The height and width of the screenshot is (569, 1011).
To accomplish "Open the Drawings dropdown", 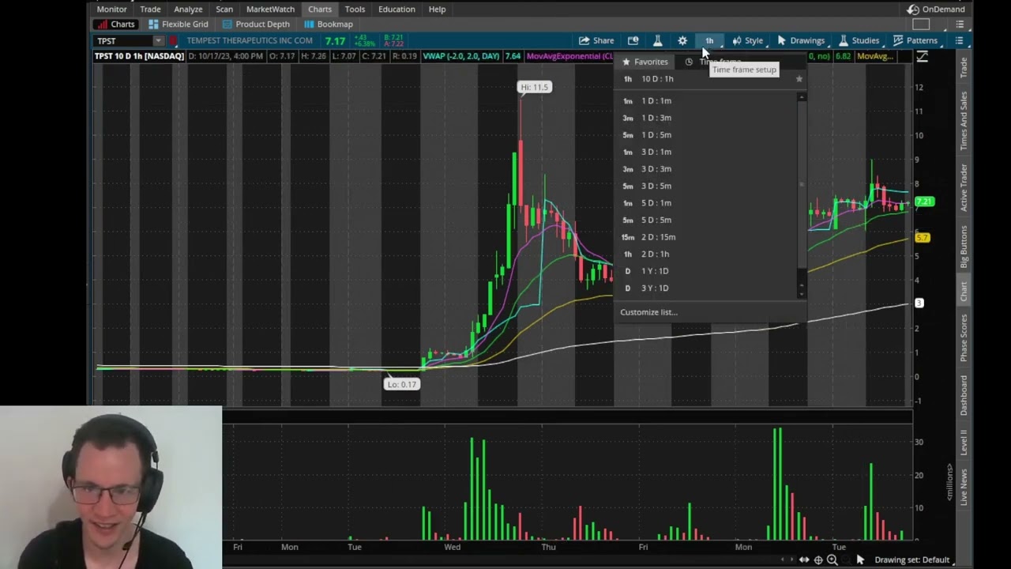I will (x=801, y=40).
